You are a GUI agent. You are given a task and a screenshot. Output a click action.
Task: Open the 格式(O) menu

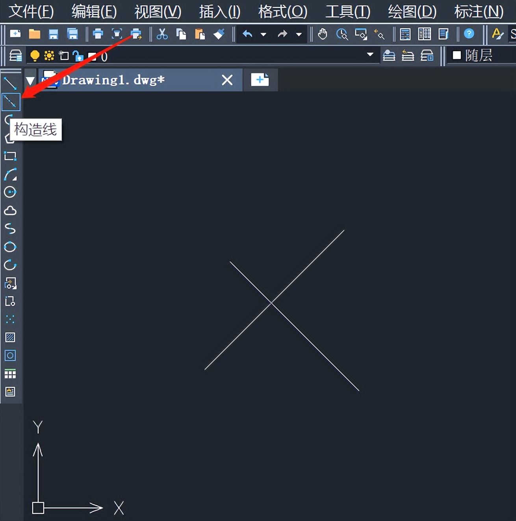282,12
